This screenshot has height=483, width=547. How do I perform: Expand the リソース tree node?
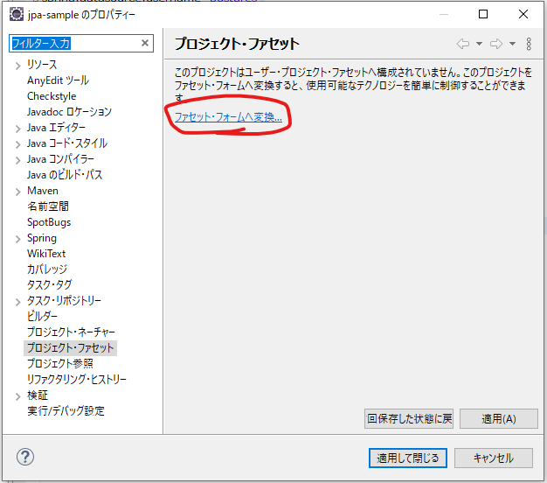tap(17, 66)
